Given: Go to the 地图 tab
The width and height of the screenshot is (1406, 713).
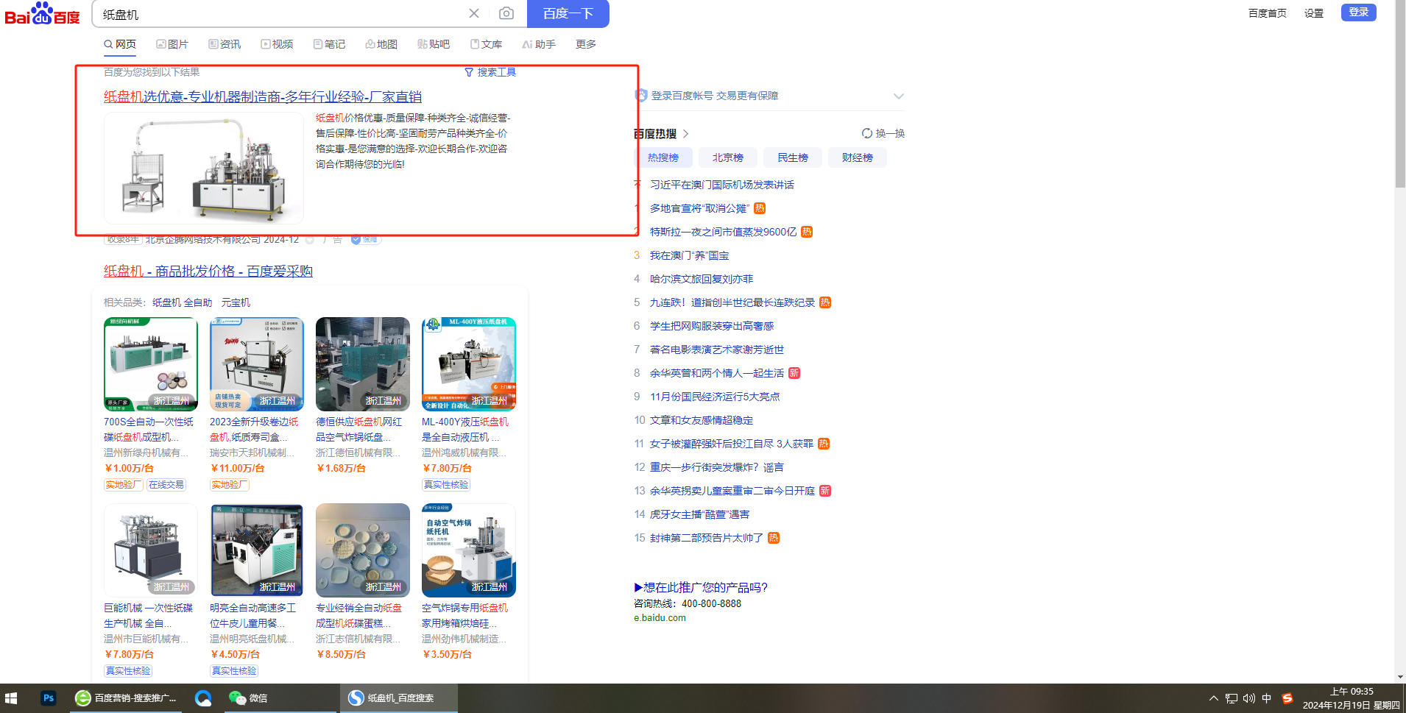Looking at the screenshot, I should pyautogui.click(x=381, y=44).
